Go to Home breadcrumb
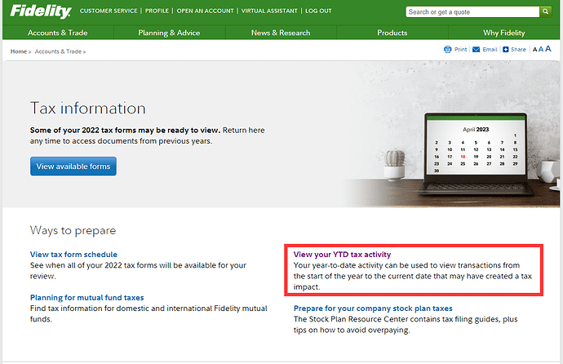Viewport: 563px width, 364px height. pos(19,51)
